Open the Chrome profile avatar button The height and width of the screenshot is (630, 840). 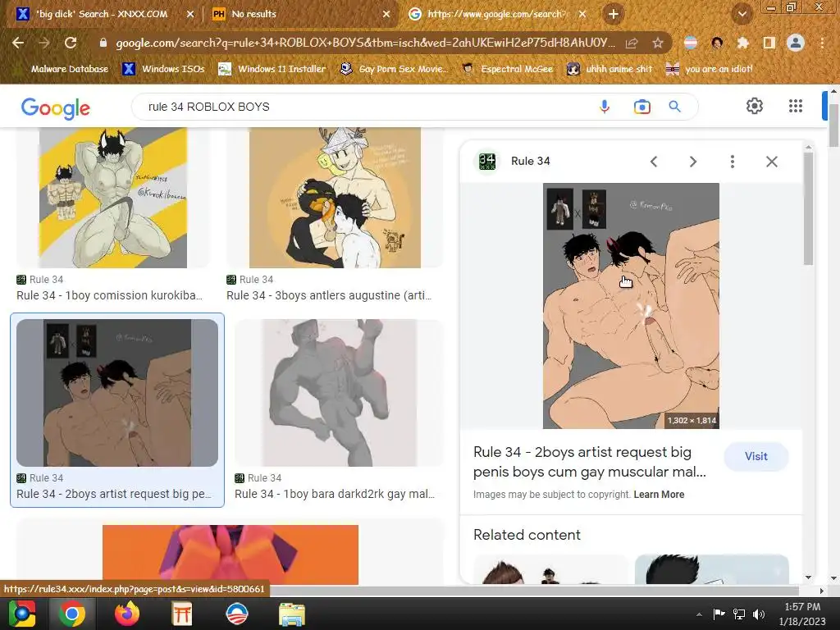(x=796, y=43)
